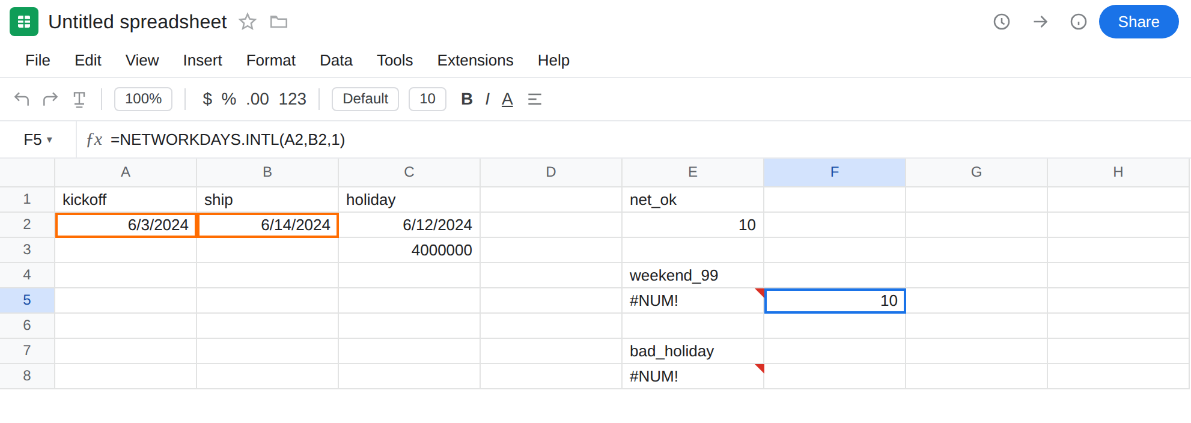Adjust decimal places with .00 button
Viewport: 1191px width, 423px height.
click(257, 99)
